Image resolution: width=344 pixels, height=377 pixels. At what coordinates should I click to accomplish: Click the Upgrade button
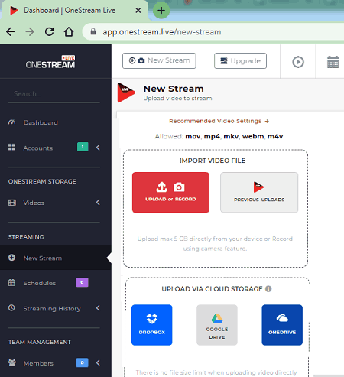point(240,61)
